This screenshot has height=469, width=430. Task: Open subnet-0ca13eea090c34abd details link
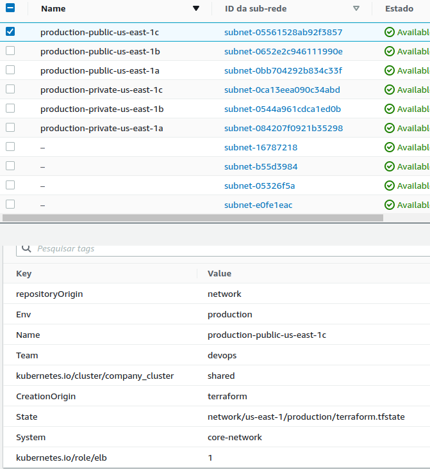pyautogui.click(x=282, y=90)
